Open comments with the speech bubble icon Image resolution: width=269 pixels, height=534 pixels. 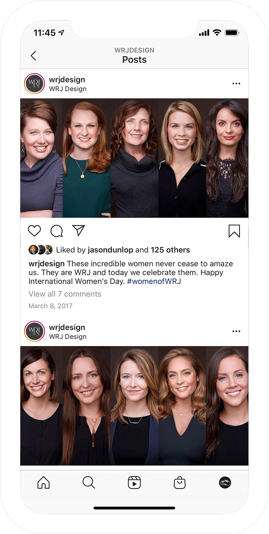(x=56, y=231)
